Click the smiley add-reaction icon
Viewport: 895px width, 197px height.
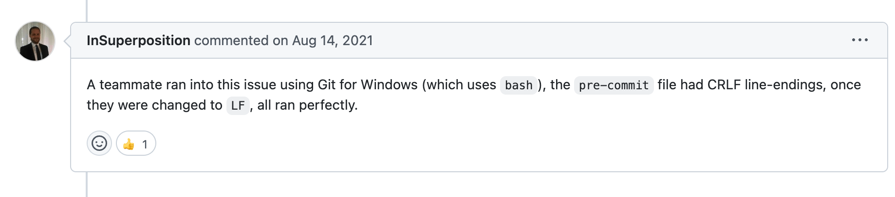99,143
